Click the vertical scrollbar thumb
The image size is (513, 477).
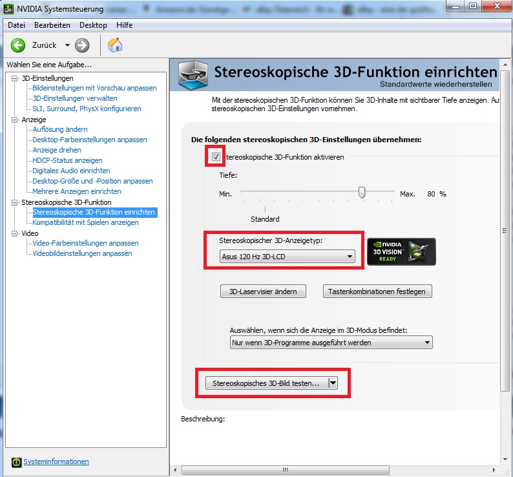click(x=505, y=231)
